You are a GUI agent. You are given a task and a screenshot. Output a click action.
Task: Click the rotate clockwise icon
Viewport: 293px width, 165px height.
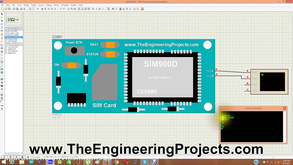click(x=2, y=95)
